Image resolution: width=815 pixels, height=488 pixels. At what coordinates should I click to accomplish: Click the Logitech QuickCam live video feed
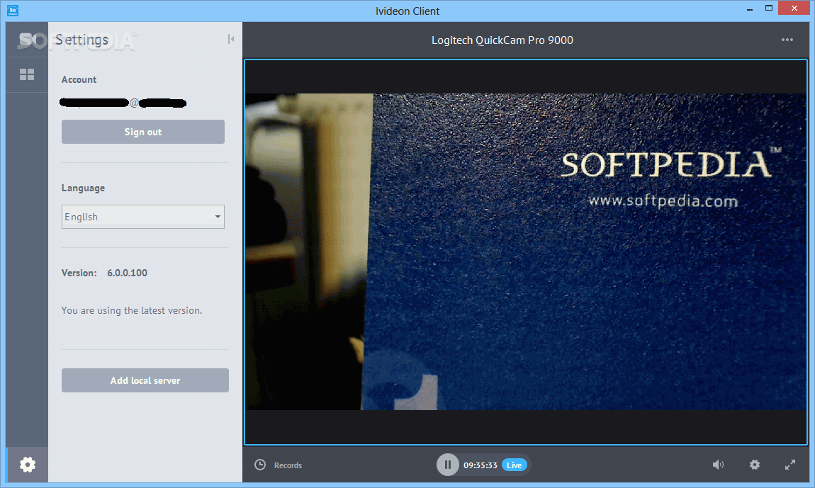[525, 252]
